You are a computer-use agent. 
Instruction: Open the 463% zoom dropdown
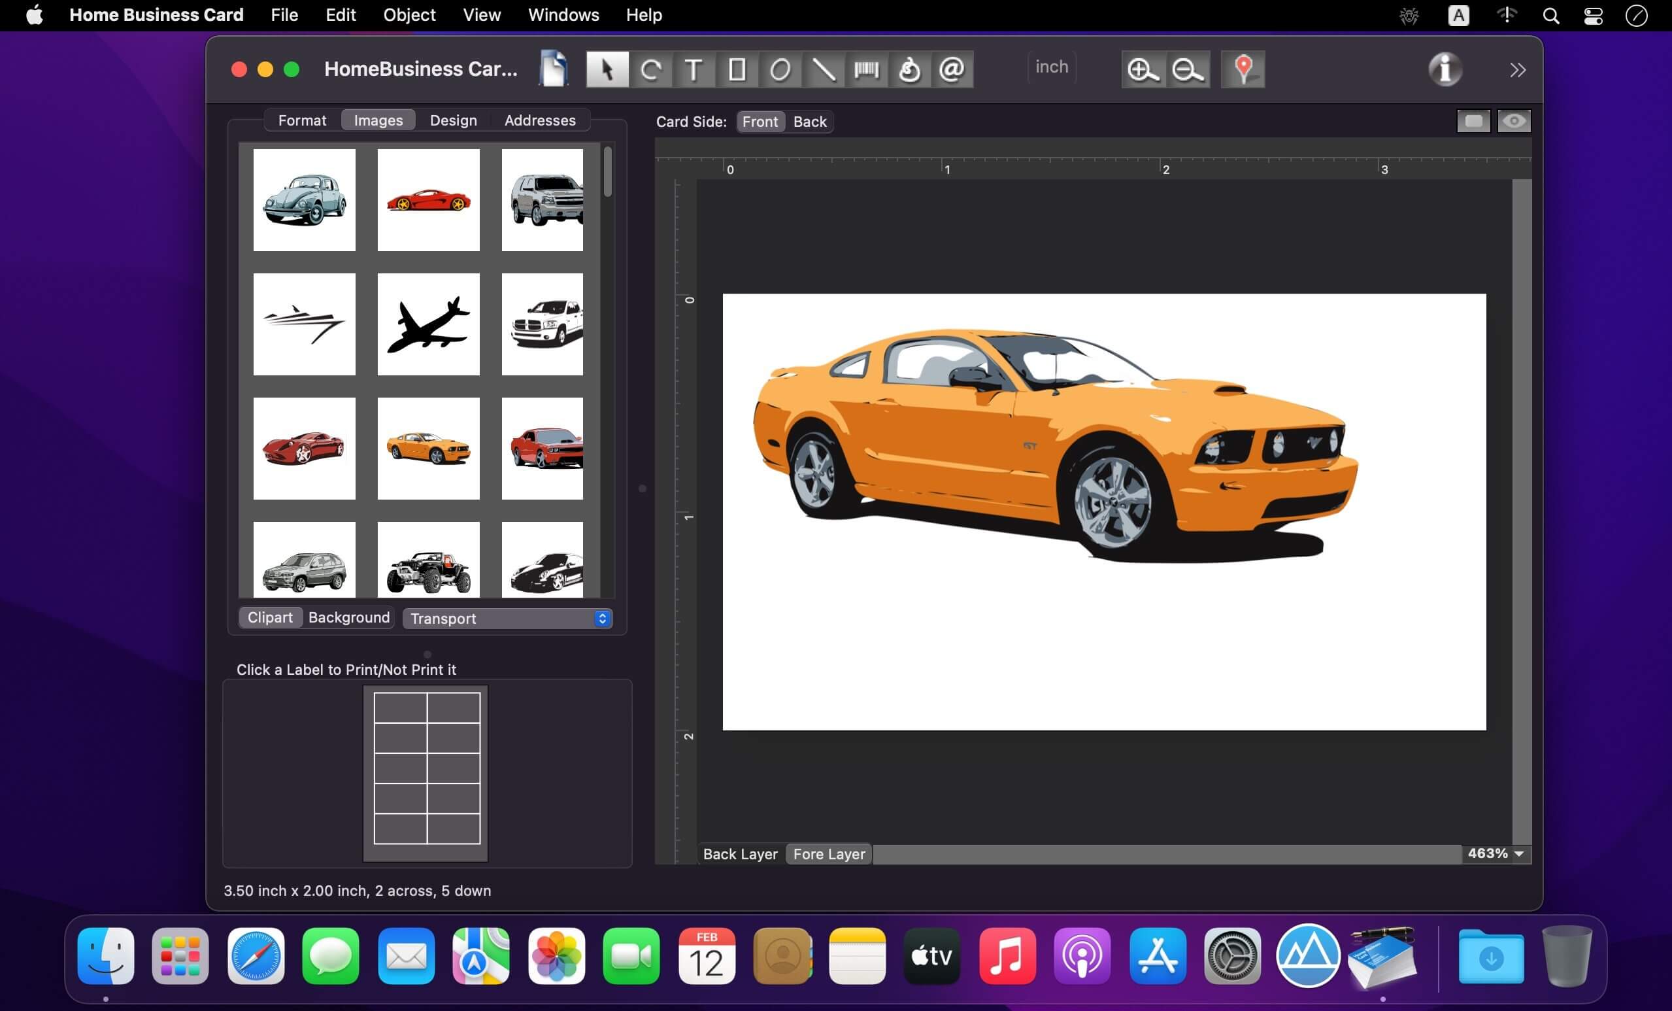[1496, 853]
